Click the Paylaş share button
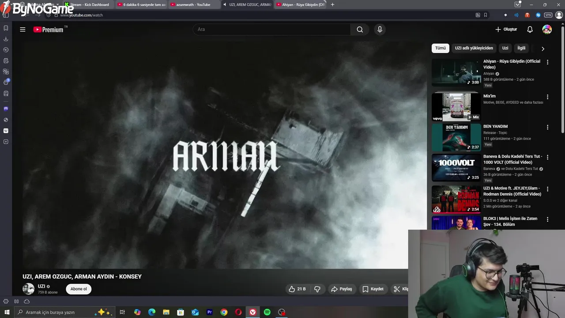565x318 pixels. [x=342, y=289]
